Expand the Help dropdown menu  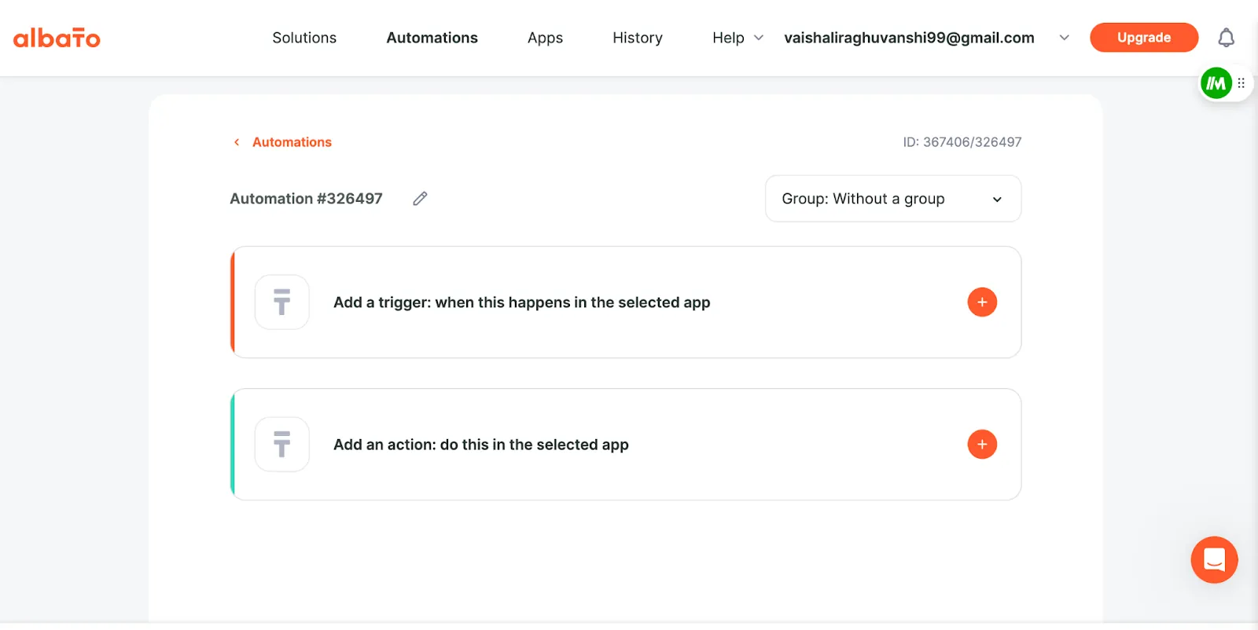pyautogui.click(x=738, y=38)
